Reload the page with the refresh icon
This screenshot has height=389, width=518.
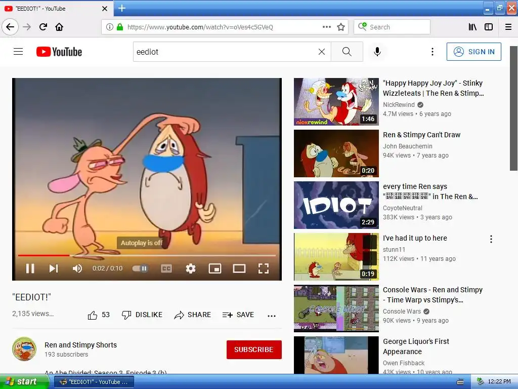[43, 27]
